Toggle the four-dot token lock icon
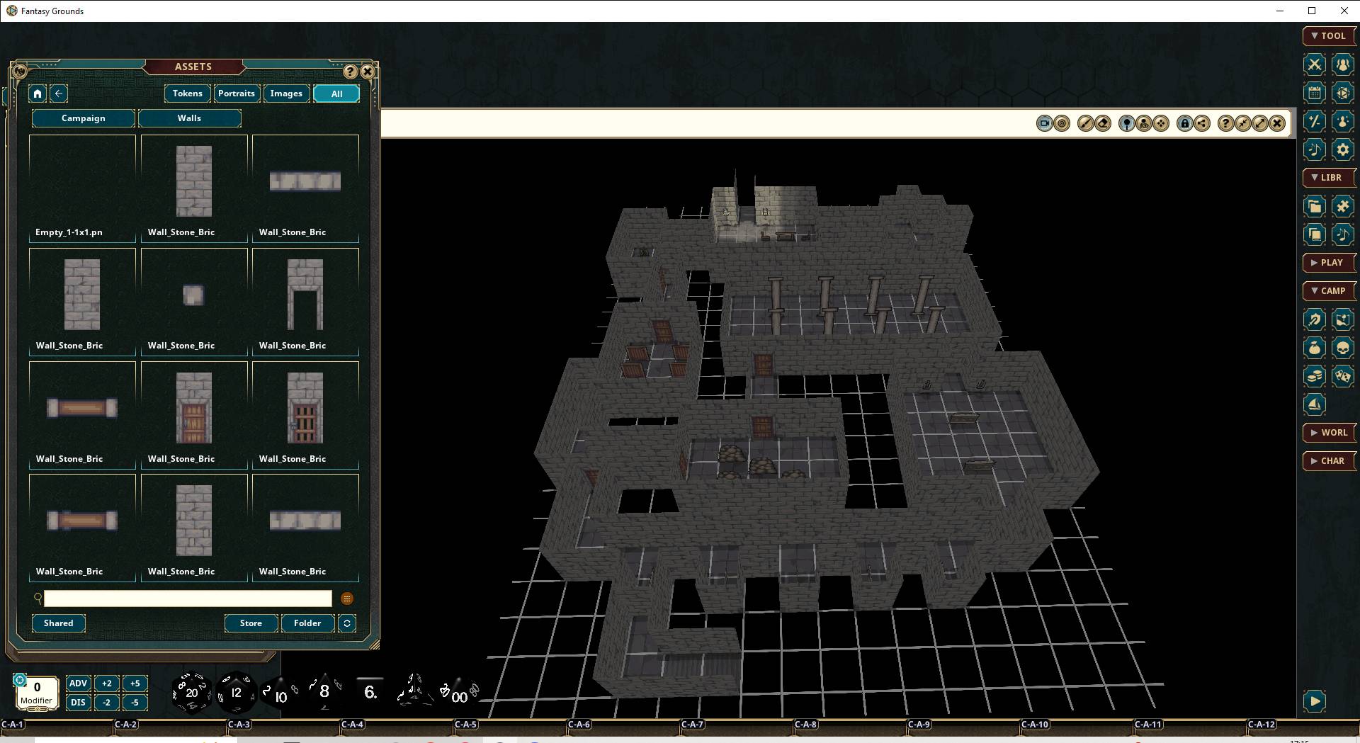The image size is (1360, 743). click(x=1161, y=123)
